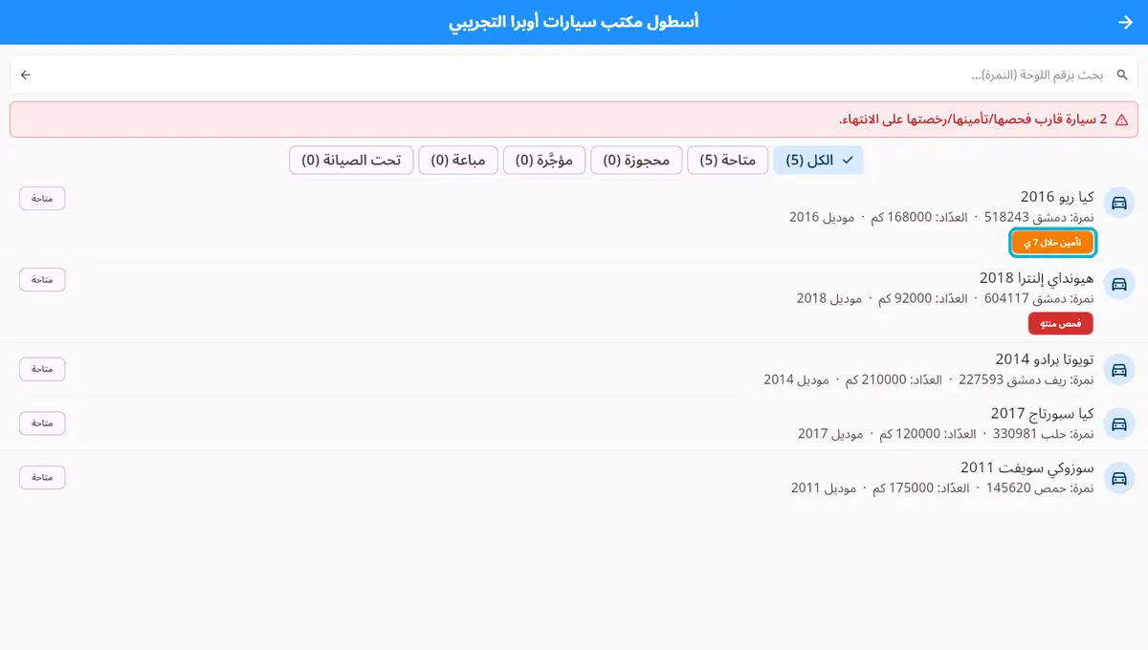Click the car icon for هيونداي إلنترا 2018

coord(1117,285)
